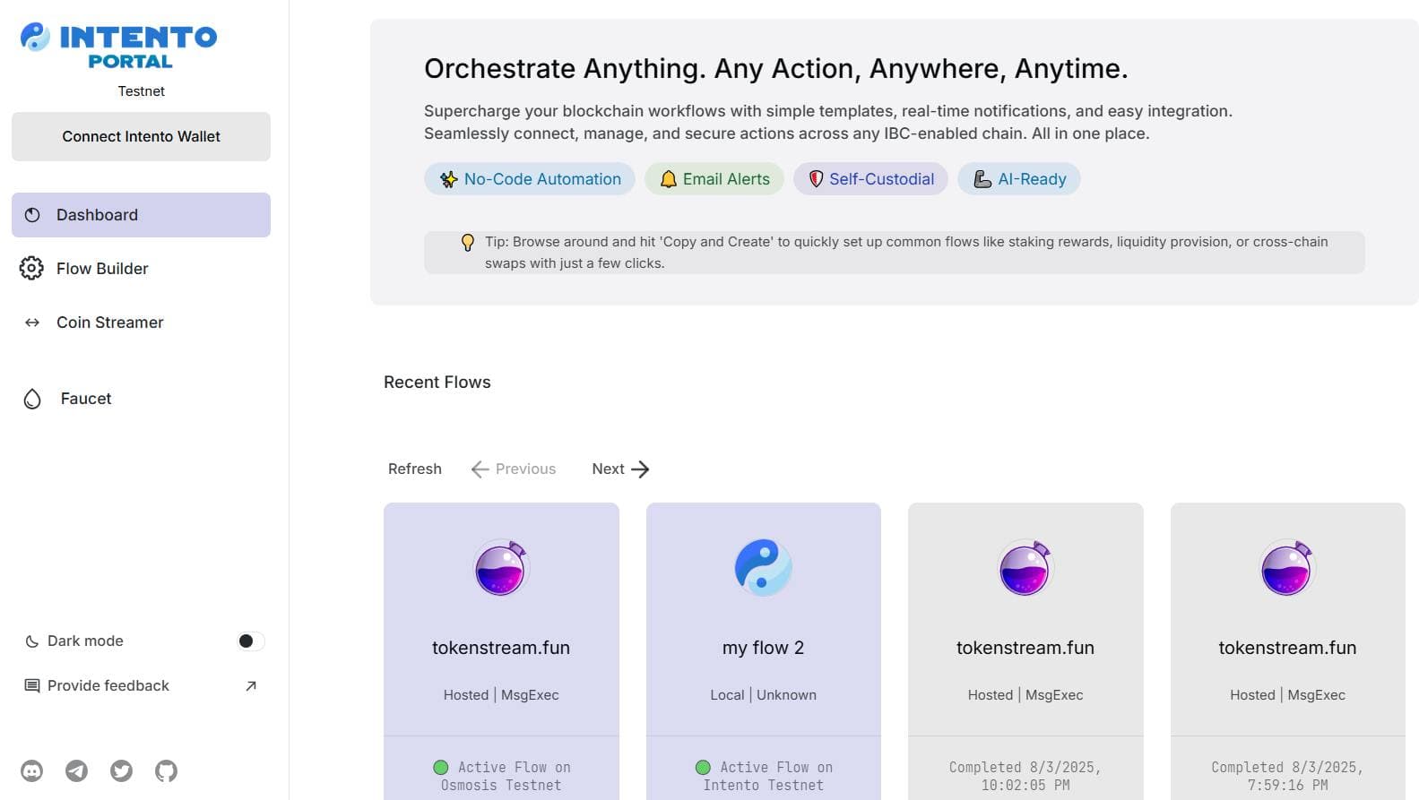The height and width of the screenshot is (800, 1419).
Task: Select Dashboard in the sidebar menu
Action: click(141, 215)
